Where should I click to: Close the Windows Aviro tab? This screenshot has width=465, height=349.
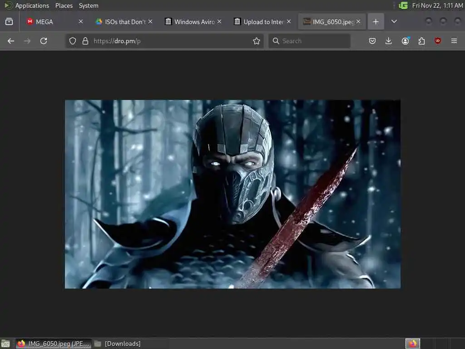219,22
